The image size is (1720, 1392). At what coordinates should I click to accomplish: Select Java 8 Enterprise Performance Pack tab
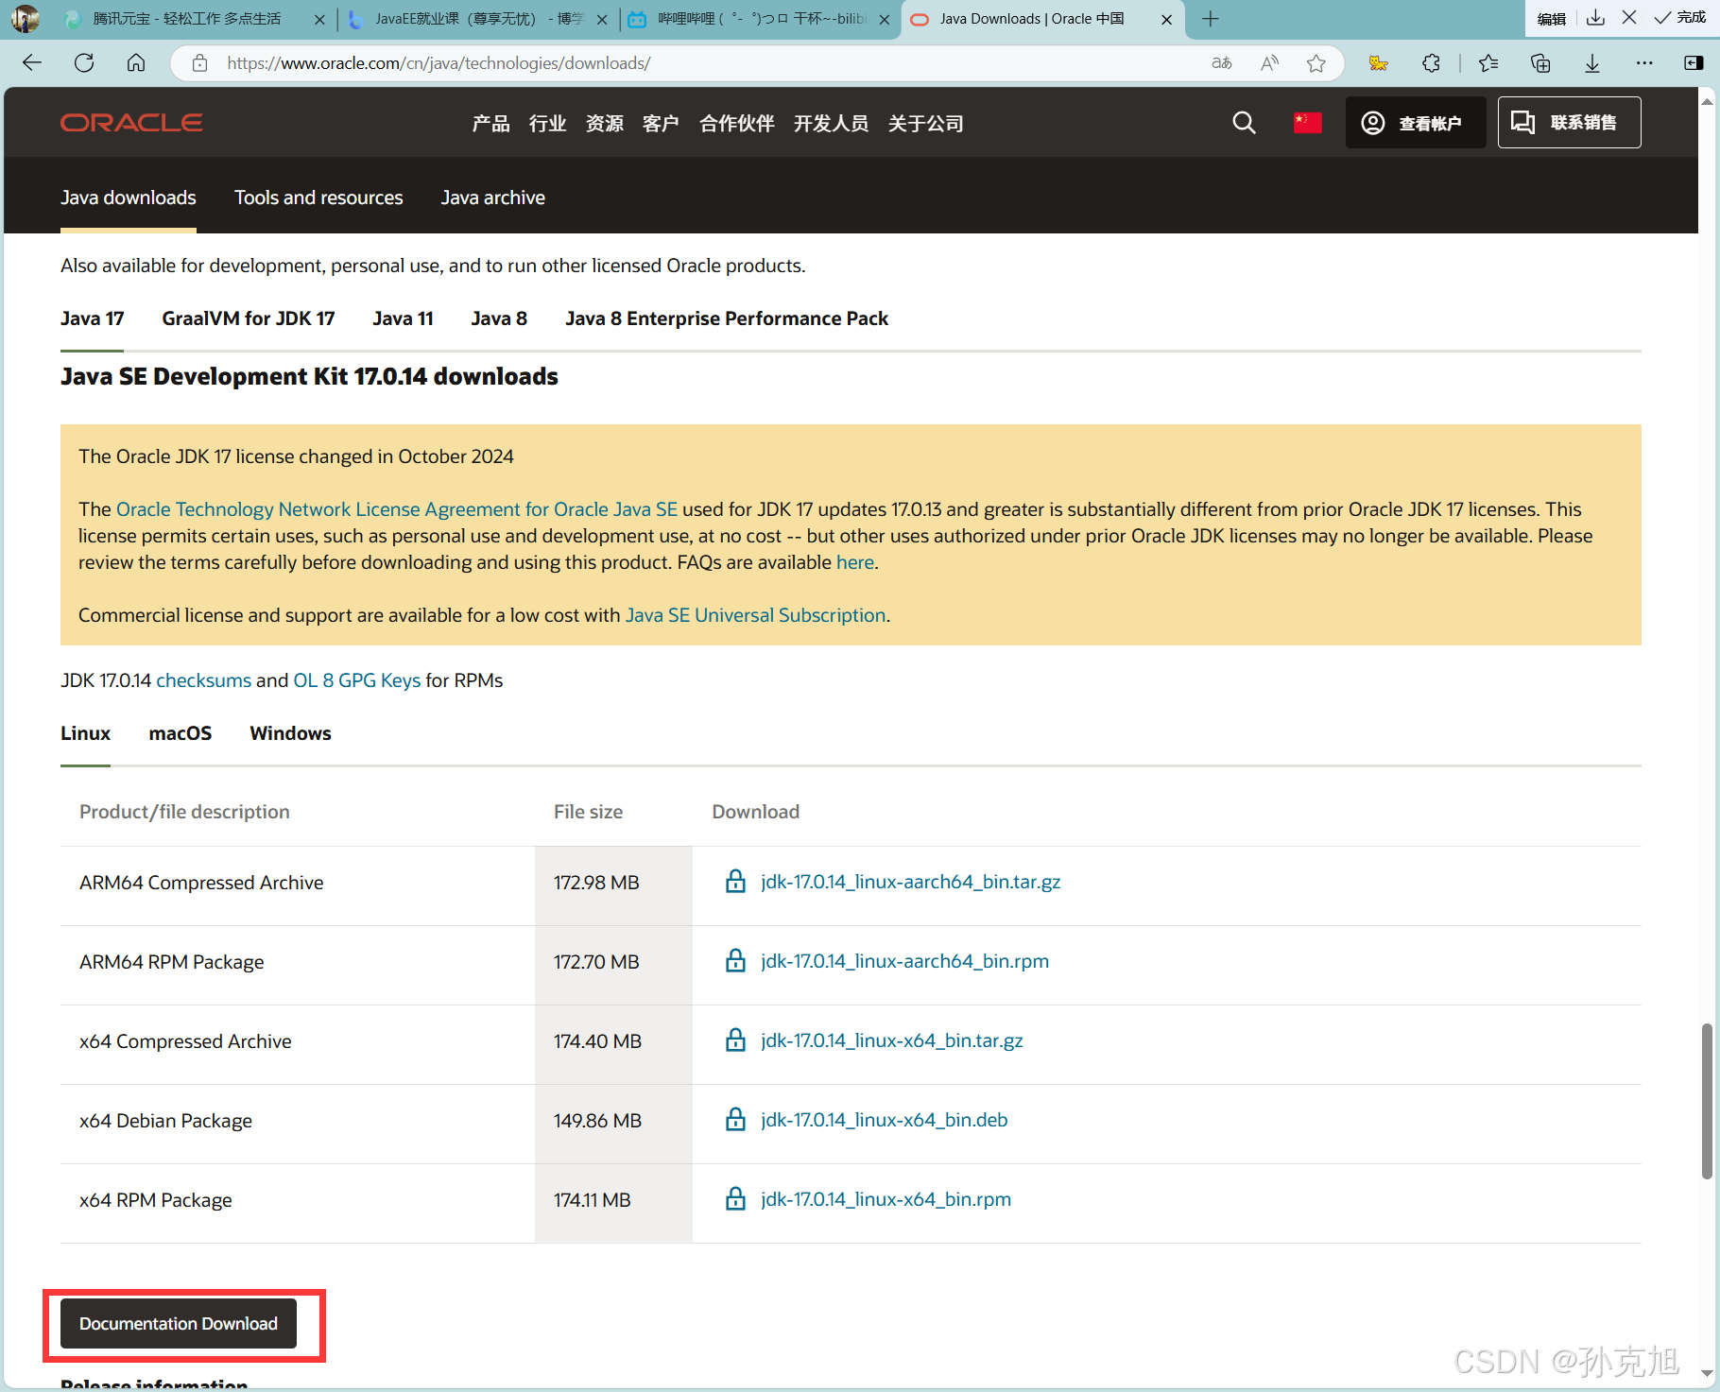click(x=727, y=318)
